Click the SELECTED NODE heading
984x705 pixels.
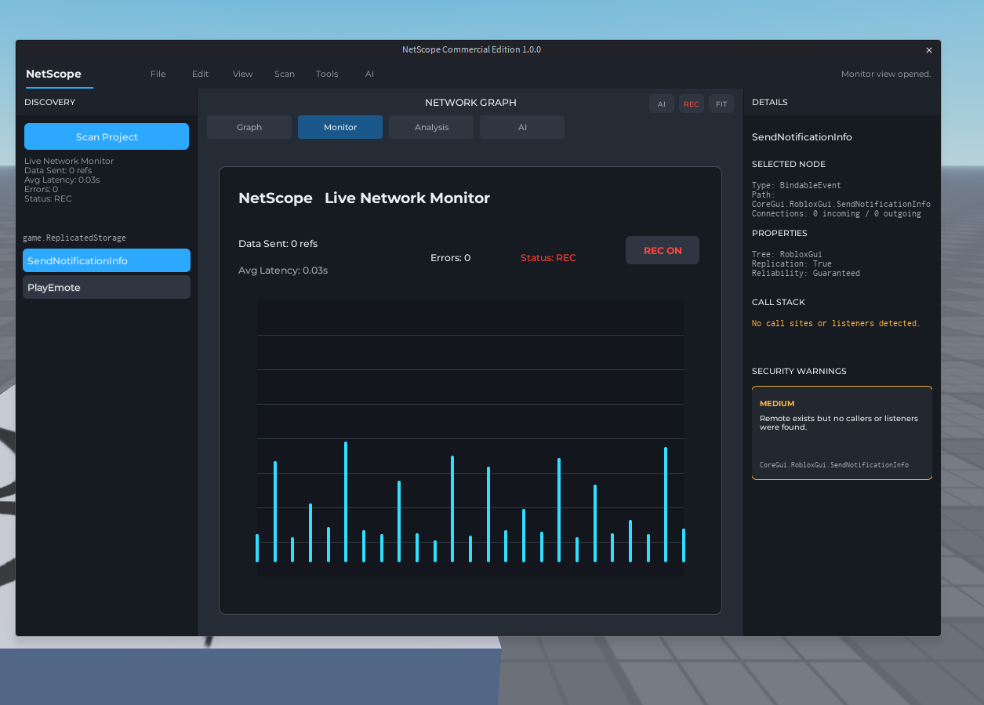click(x=789, y=164)
